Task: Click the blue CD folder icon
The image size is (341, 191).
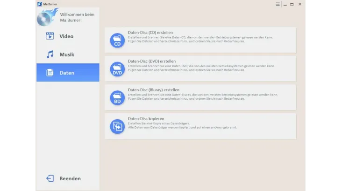Action: pos(117,41)
